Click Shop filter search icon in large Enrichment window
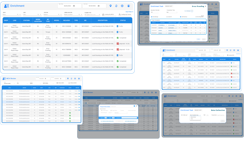The height and width of the screenshot is (142, 244). pos(18,15)
